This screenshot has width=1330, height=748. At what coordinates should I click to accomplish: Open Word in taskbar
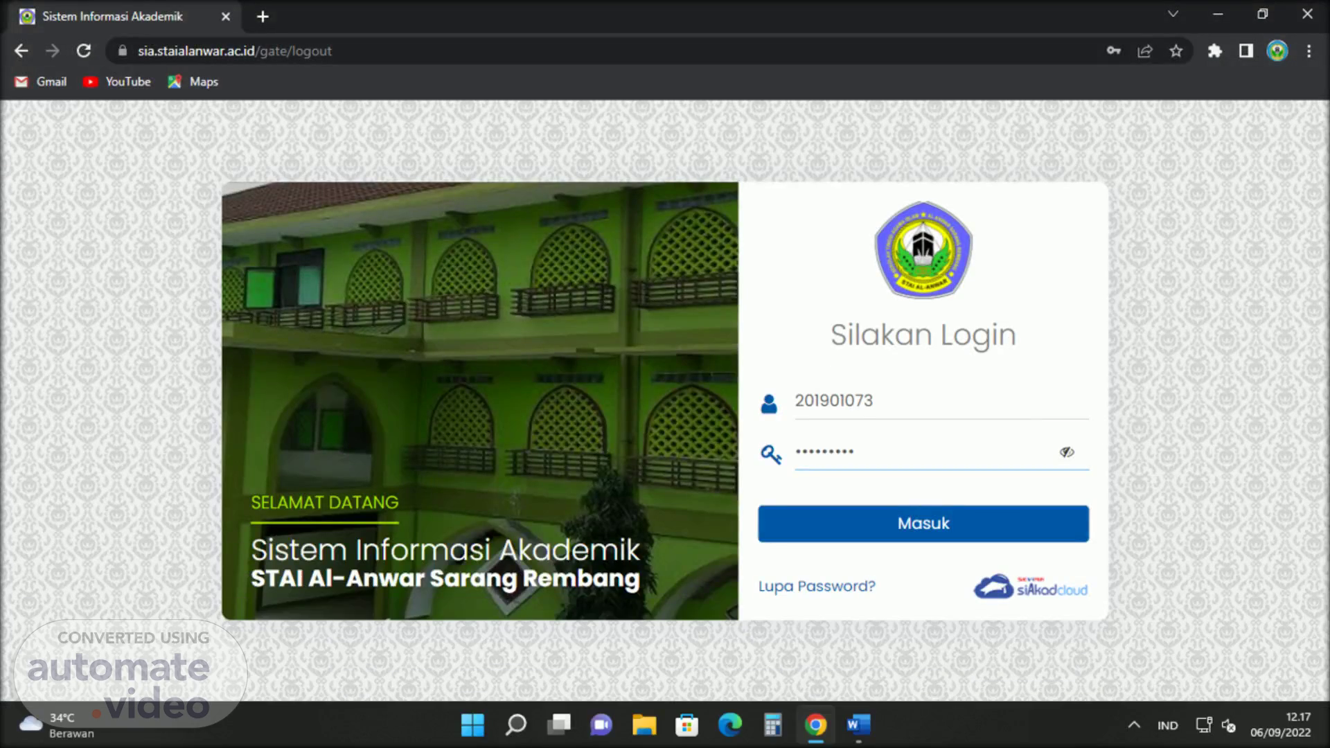tap(858, 725)
